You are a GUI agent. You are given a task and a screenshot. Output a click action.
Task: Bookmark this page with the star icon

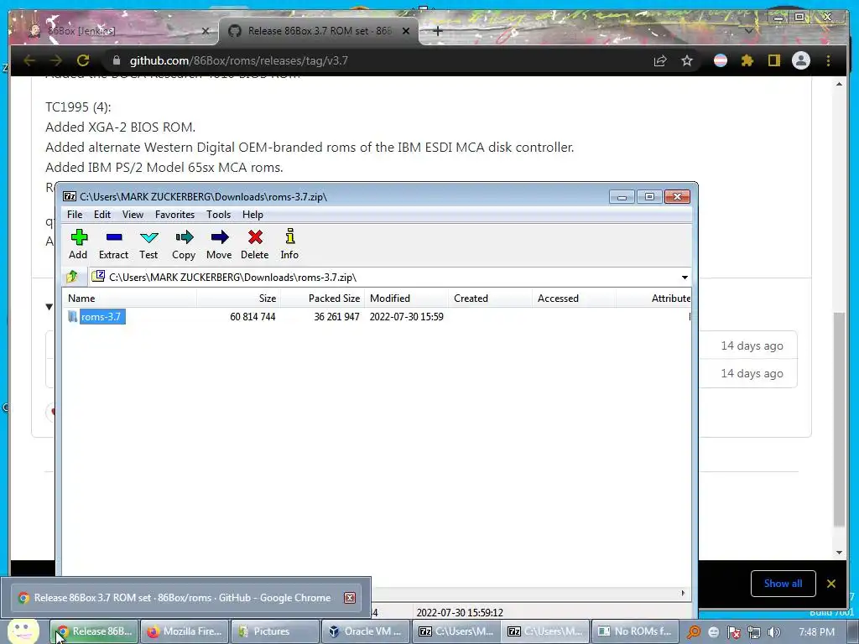point(687,60)
